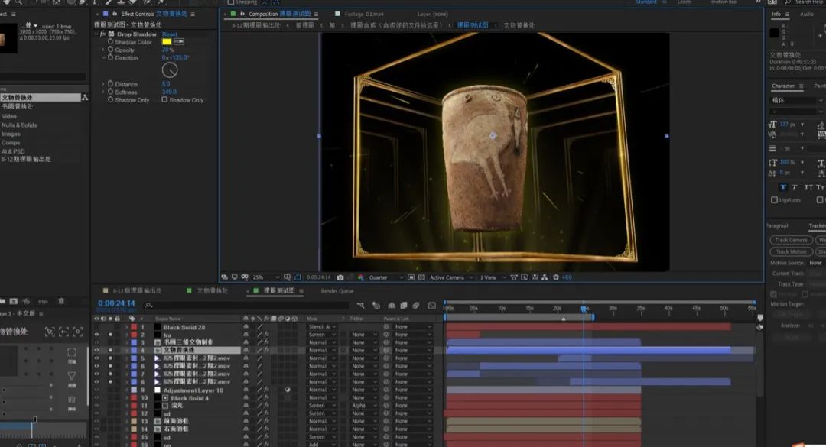Enable the Shadow Only checkbox
This screenshot has width=826, height=447.
[164, 100]
